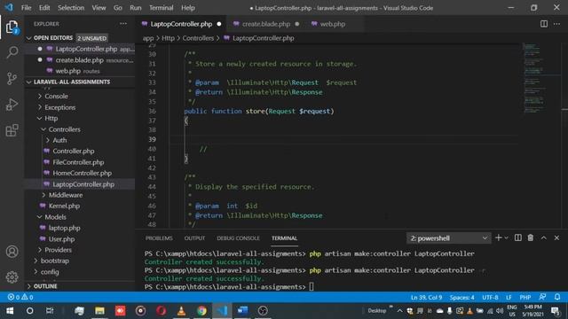Click LF end-of-line setting

point(509,298)
